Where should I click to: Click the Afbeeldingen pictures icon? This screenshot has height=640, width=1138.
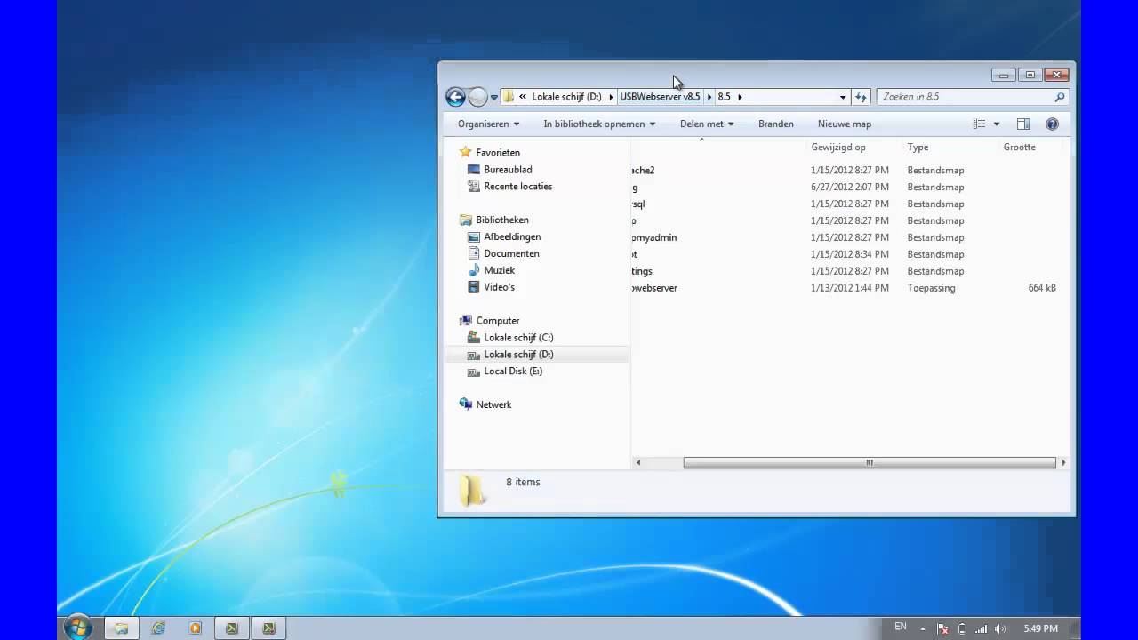(474, 236)
